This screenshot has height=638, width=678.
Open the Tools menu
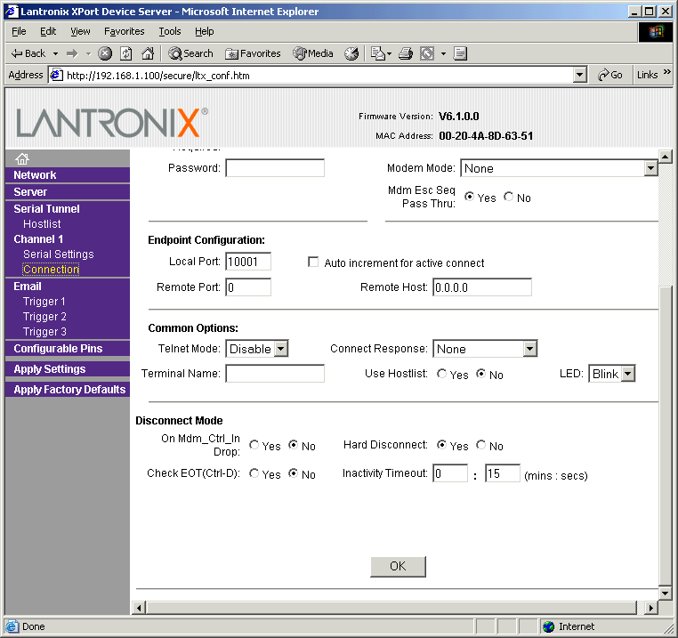tap(169, 31)
